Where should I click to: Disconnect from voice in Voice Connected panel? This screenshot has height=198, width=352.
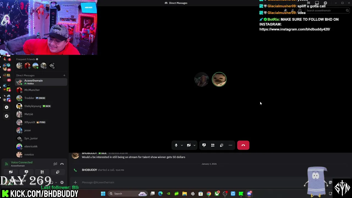pos(62,164)
